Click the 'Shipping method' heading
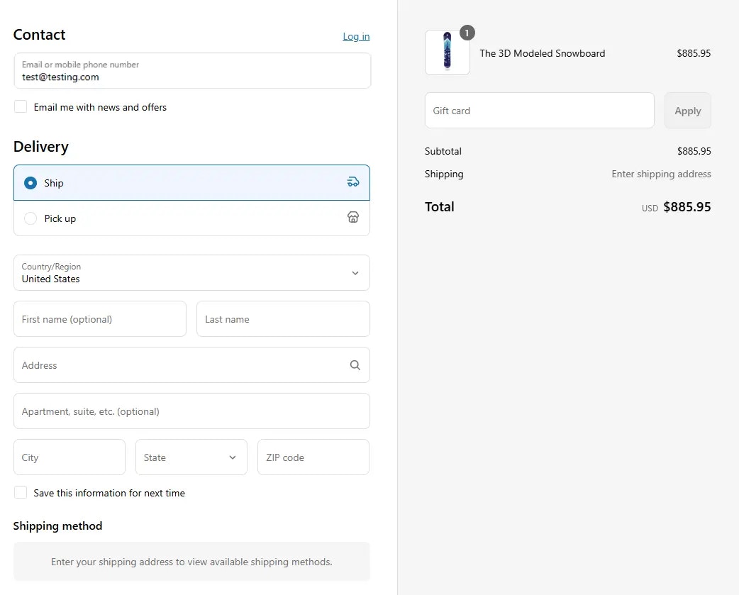The width and height of the screenshot is (739, 595). [x=57, y=526]
